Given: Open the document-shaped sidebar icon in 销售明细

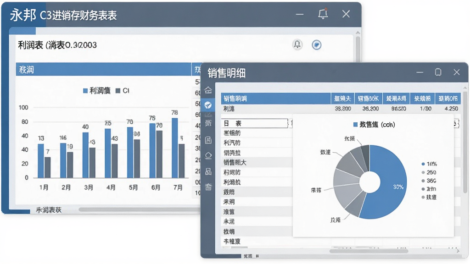Looking at the screenshot, I should (208, 140).
